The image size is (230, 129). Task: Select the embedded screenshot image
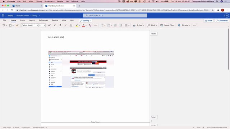[81, 69]
